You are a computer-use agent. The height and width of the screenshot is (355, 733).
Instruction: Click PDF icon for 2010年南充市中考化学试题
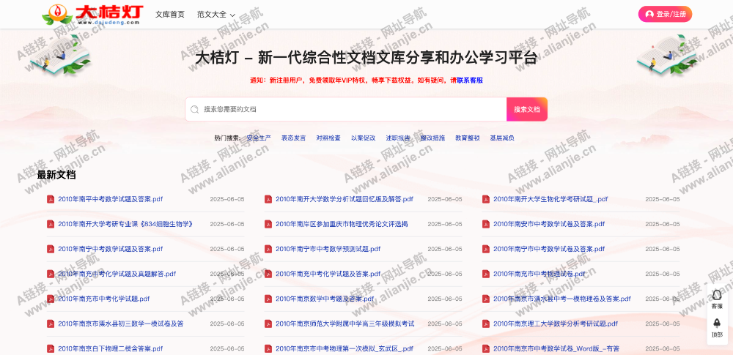[x=51, y=299]
